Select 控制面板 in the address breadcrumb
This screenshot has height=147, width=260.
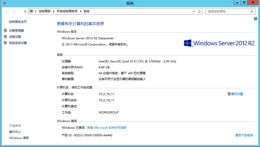[45, 11]
